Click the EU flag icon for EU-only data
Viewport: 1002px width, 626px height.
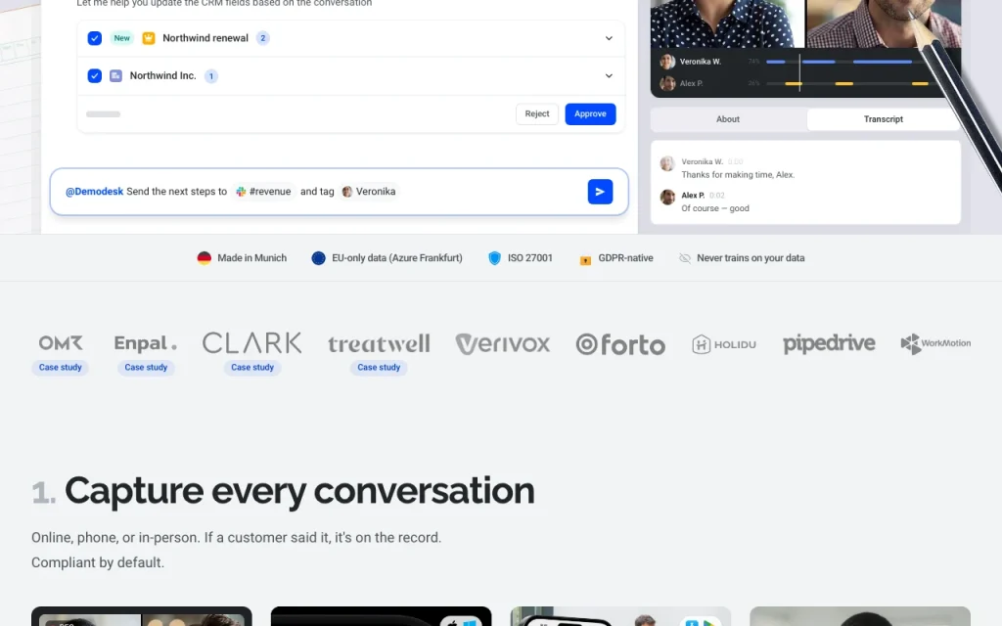318,258
